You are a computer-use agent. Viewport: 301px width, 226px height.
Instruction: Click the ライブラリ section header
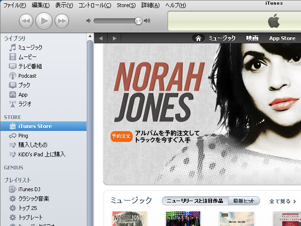point(15,39)
